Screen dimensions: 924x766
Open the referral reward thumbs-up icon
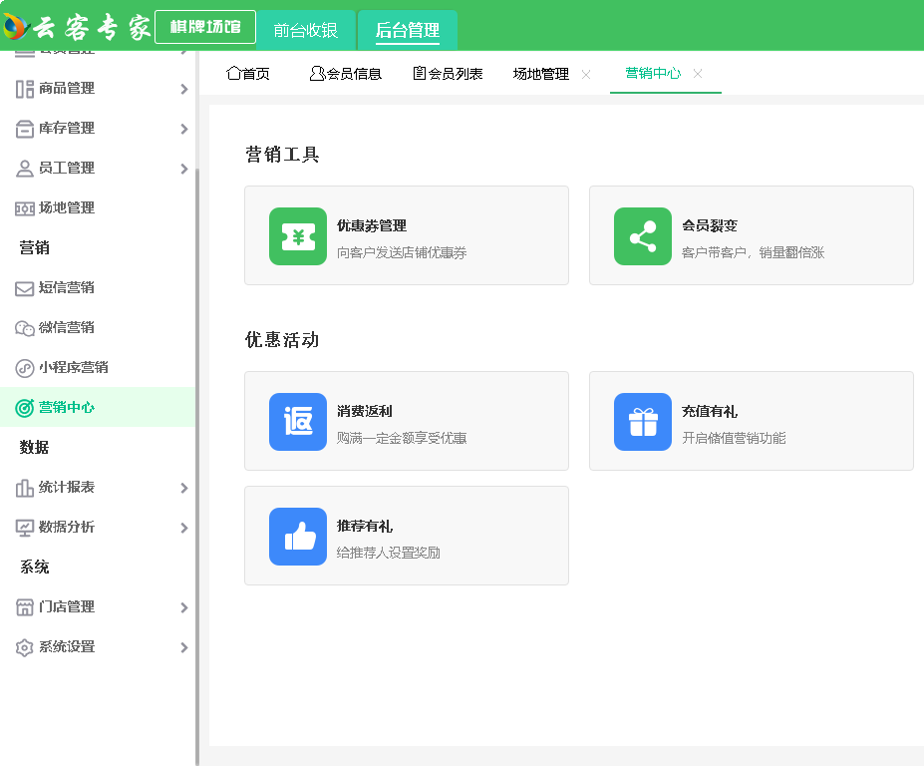click(x=297, y=537)
